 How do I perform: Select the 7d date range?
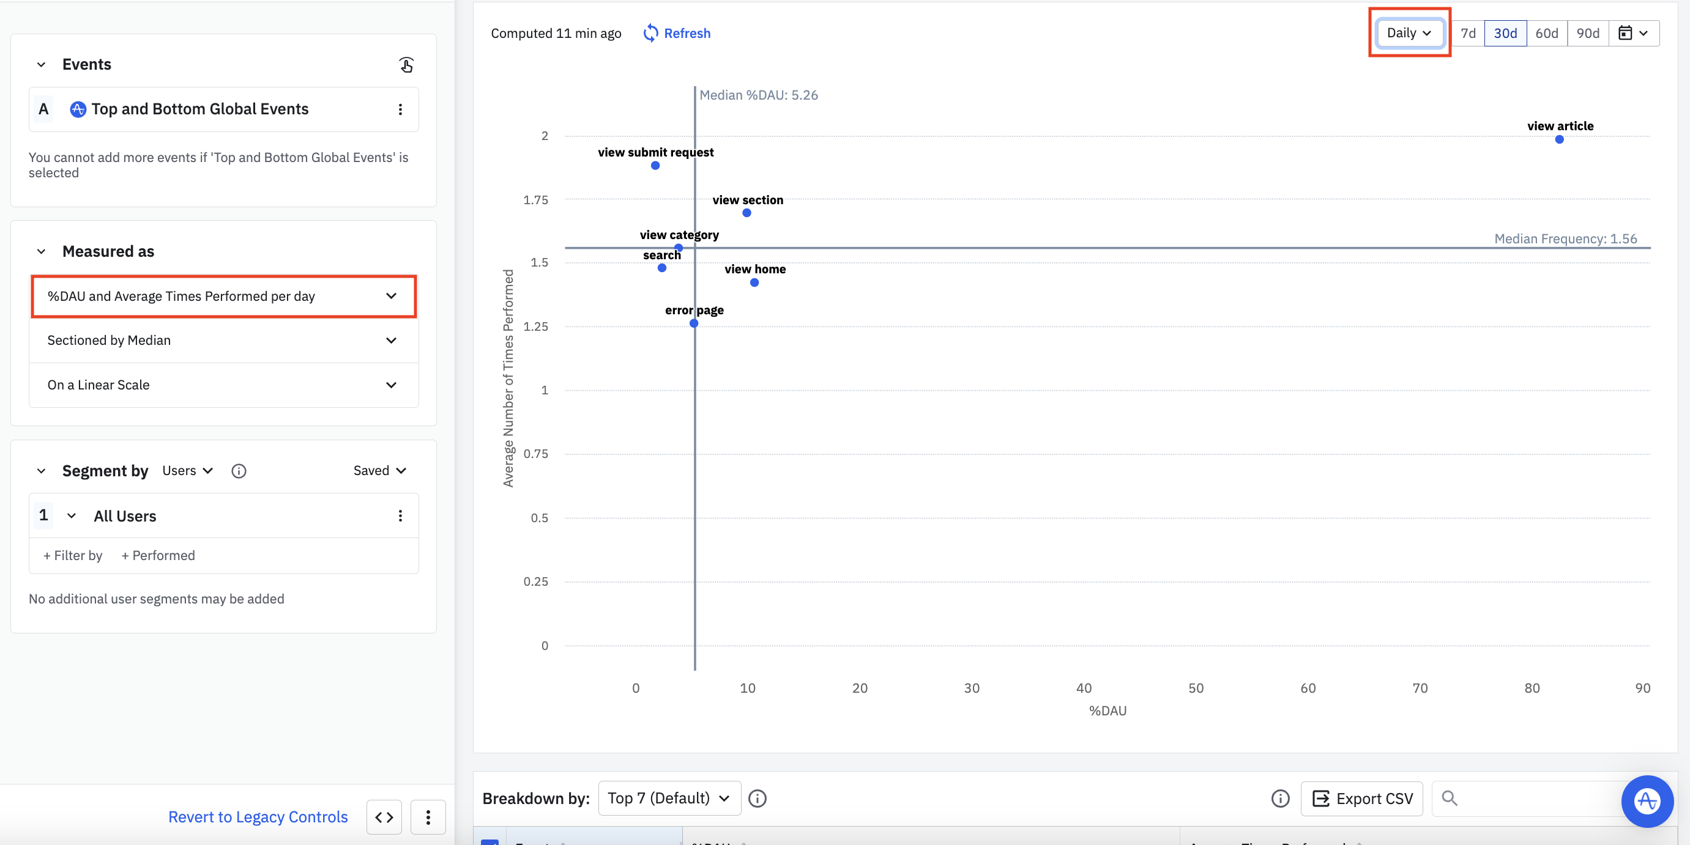coord(1468,33)
